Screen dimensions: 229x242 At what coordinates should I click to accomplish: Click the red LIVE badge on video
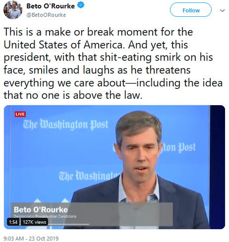(20, 114)
